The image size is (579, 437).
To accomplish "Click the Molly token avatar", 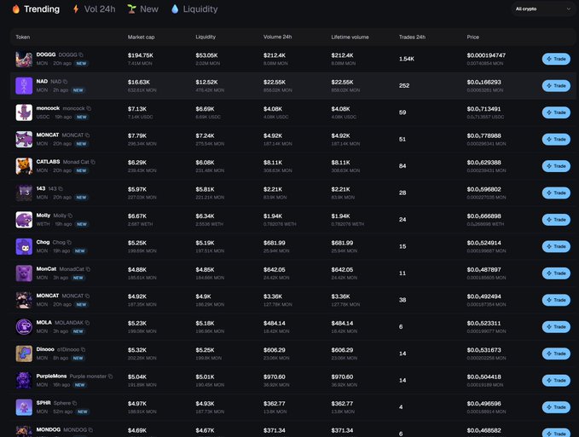I will point(24,220).
